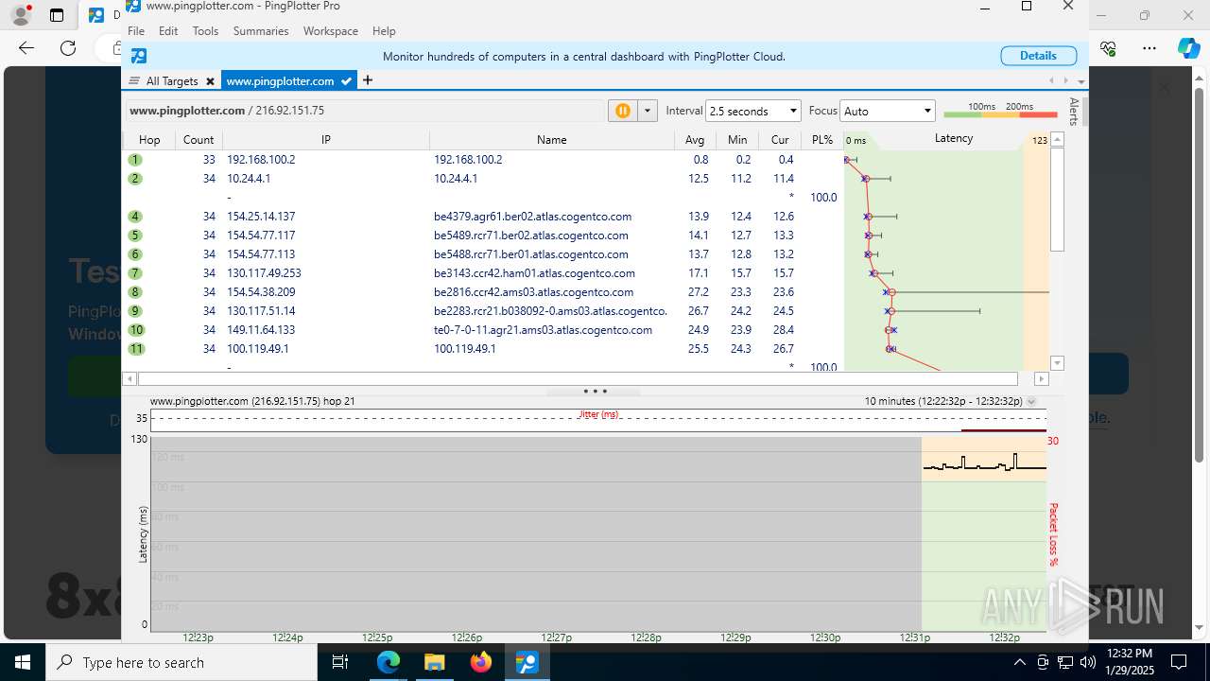Open File Explorer from the taskbar
Image resolution: width=1210 pixels, height=681 pixels.
[435, 662]
